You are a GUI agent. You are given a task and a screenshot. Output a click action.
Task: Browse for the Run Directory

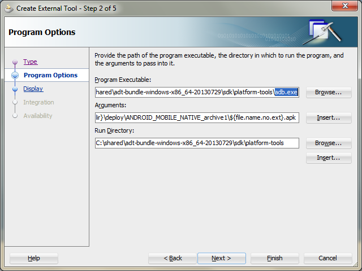click(x=329, y=143)
